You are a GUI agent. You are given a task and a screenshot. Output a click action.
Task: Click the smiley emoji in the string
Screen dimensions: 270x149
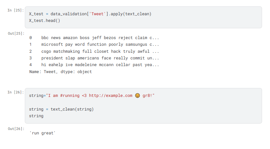[x=137, y=96]
